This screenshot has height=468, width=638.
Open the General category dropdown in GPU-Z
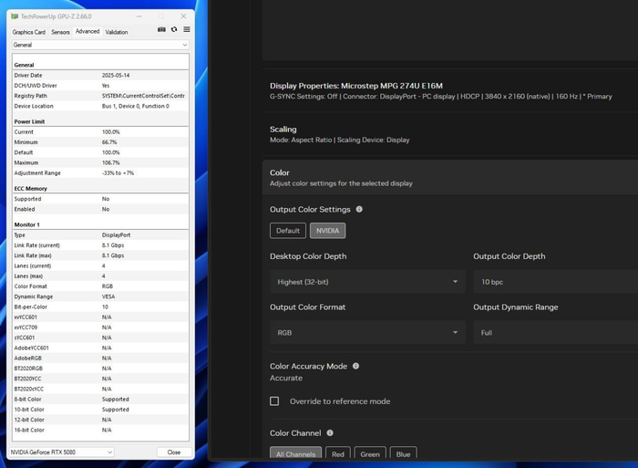[99, 45]
